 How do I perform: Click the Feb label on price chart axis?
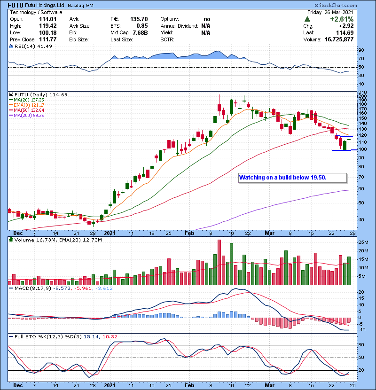pyautogui.click(x=189, y=233)
